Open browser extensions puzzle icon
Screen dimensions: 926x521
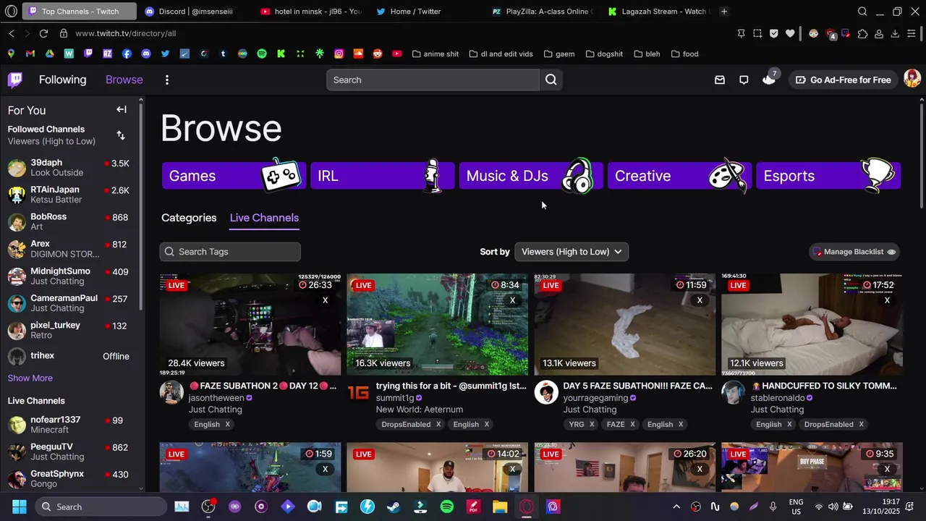point(862,33)
